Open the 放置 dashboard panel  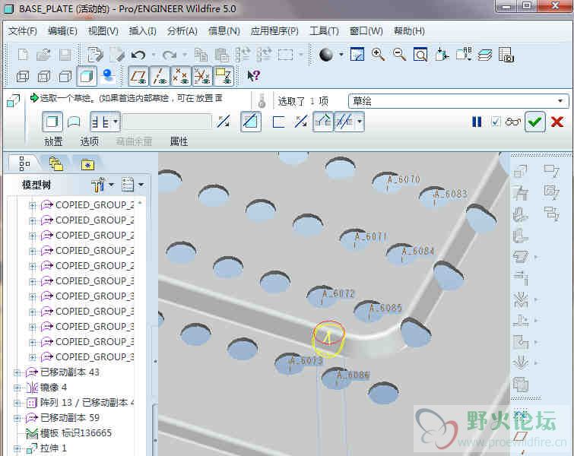pyautogui.click(x=53, y=141)
